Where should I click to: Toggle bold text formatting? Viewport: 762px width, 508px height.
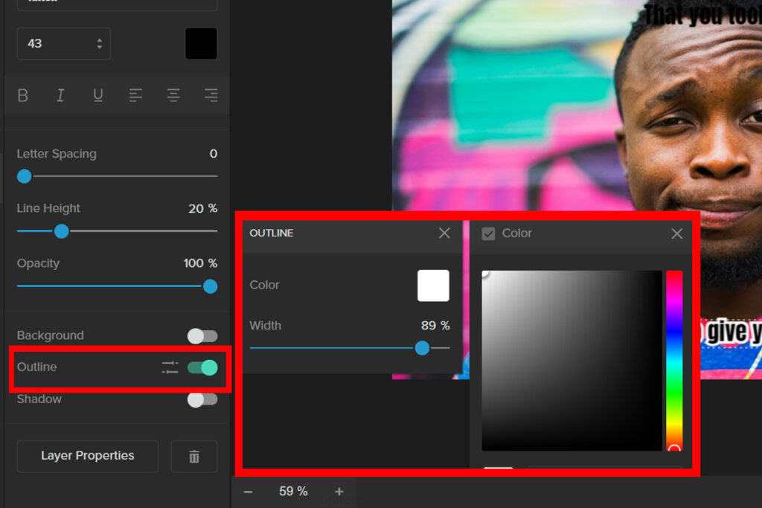tap(23, 95)
